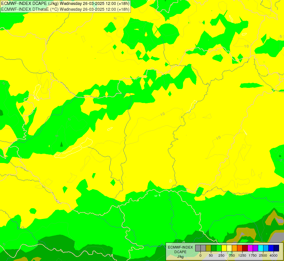The image size is (284, 261).
Task: Click the '4000' label in the DCAPE legend scale
Action: [274, 255]
